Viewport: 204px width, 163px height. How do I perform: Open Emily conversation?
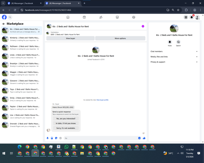22,99
